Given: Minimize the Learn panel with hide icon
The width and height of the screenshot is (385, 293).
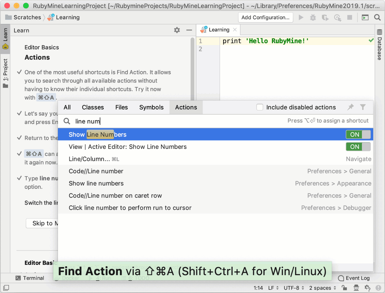Looking at the screenshot, I should click(x=189, y=30).
